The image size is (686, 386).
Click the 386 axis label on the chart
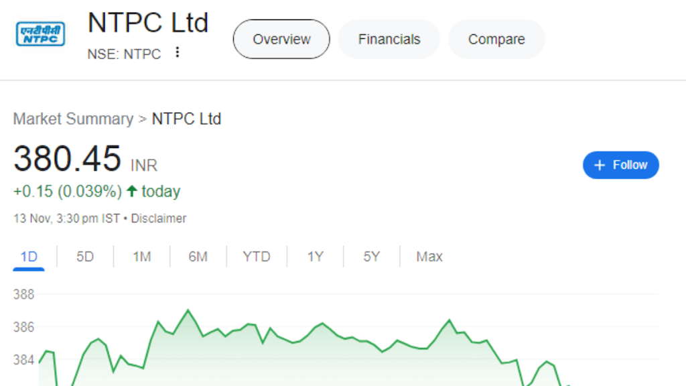coord(23,327)
